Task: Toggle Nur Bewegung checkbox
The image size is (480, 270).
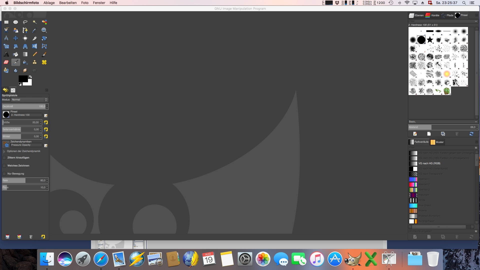Action: 4,174
